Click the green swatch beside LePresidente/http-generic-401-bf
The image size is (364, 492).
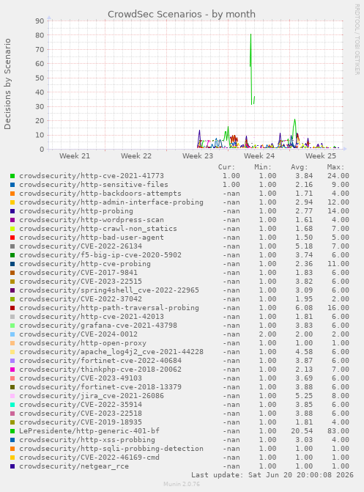coord(12,431)
